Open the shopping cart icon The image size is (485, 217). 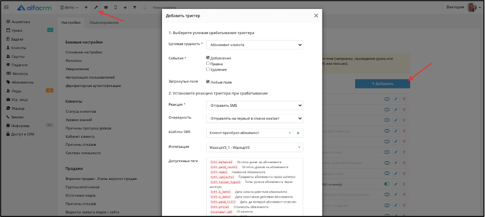click(x=135, y=7)
